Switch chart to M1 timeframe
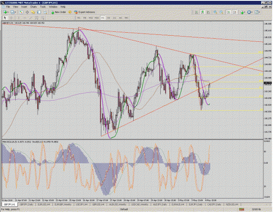The image size is (273, 212). pos(79,18)
